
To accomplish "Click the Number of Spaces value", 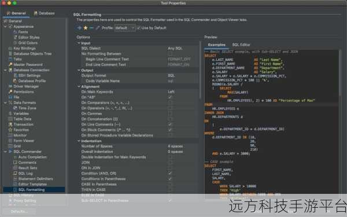I will (175, 146).
